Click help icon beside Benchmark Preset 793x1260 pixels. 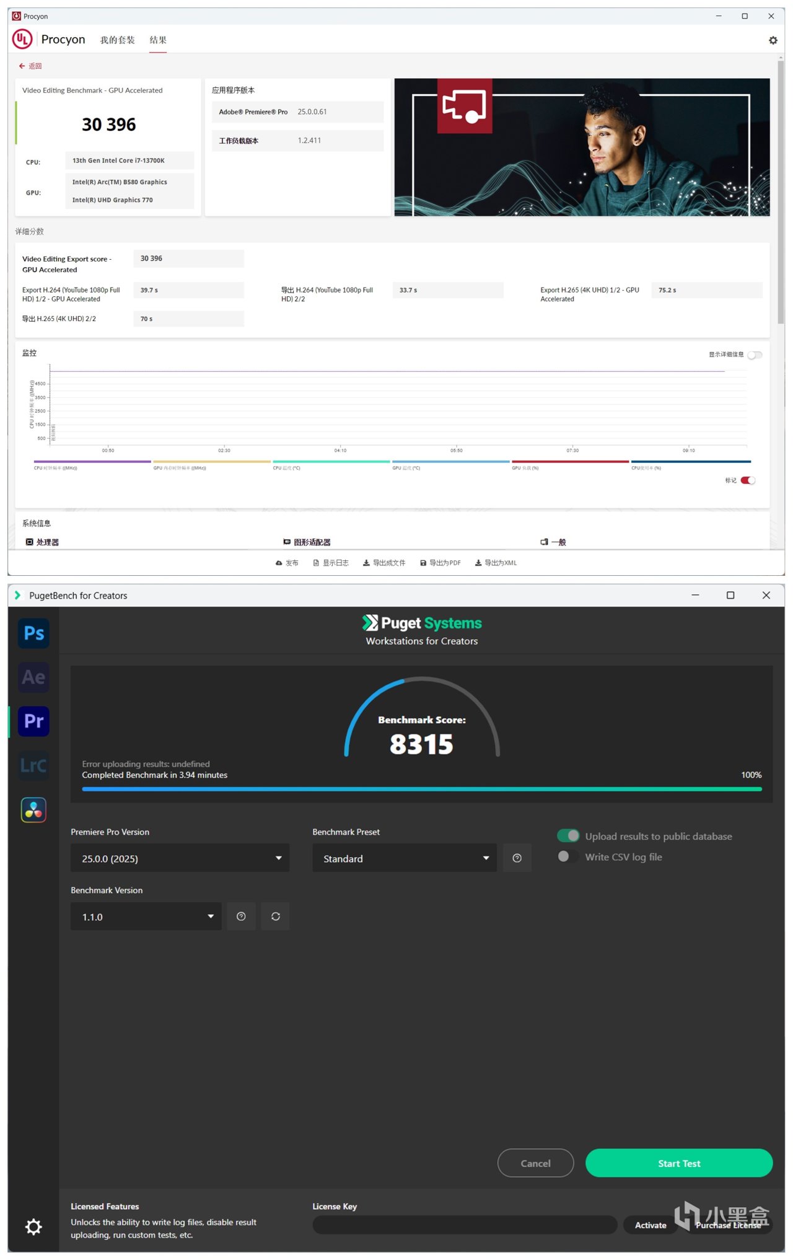(x=517, y=858)
